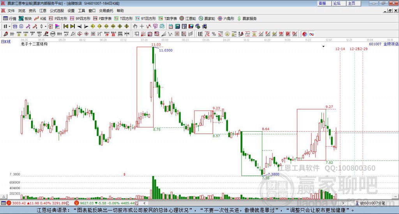Open the T四方形 tool
This screenshot has width=399, height=214.
(x=124, y=19)
